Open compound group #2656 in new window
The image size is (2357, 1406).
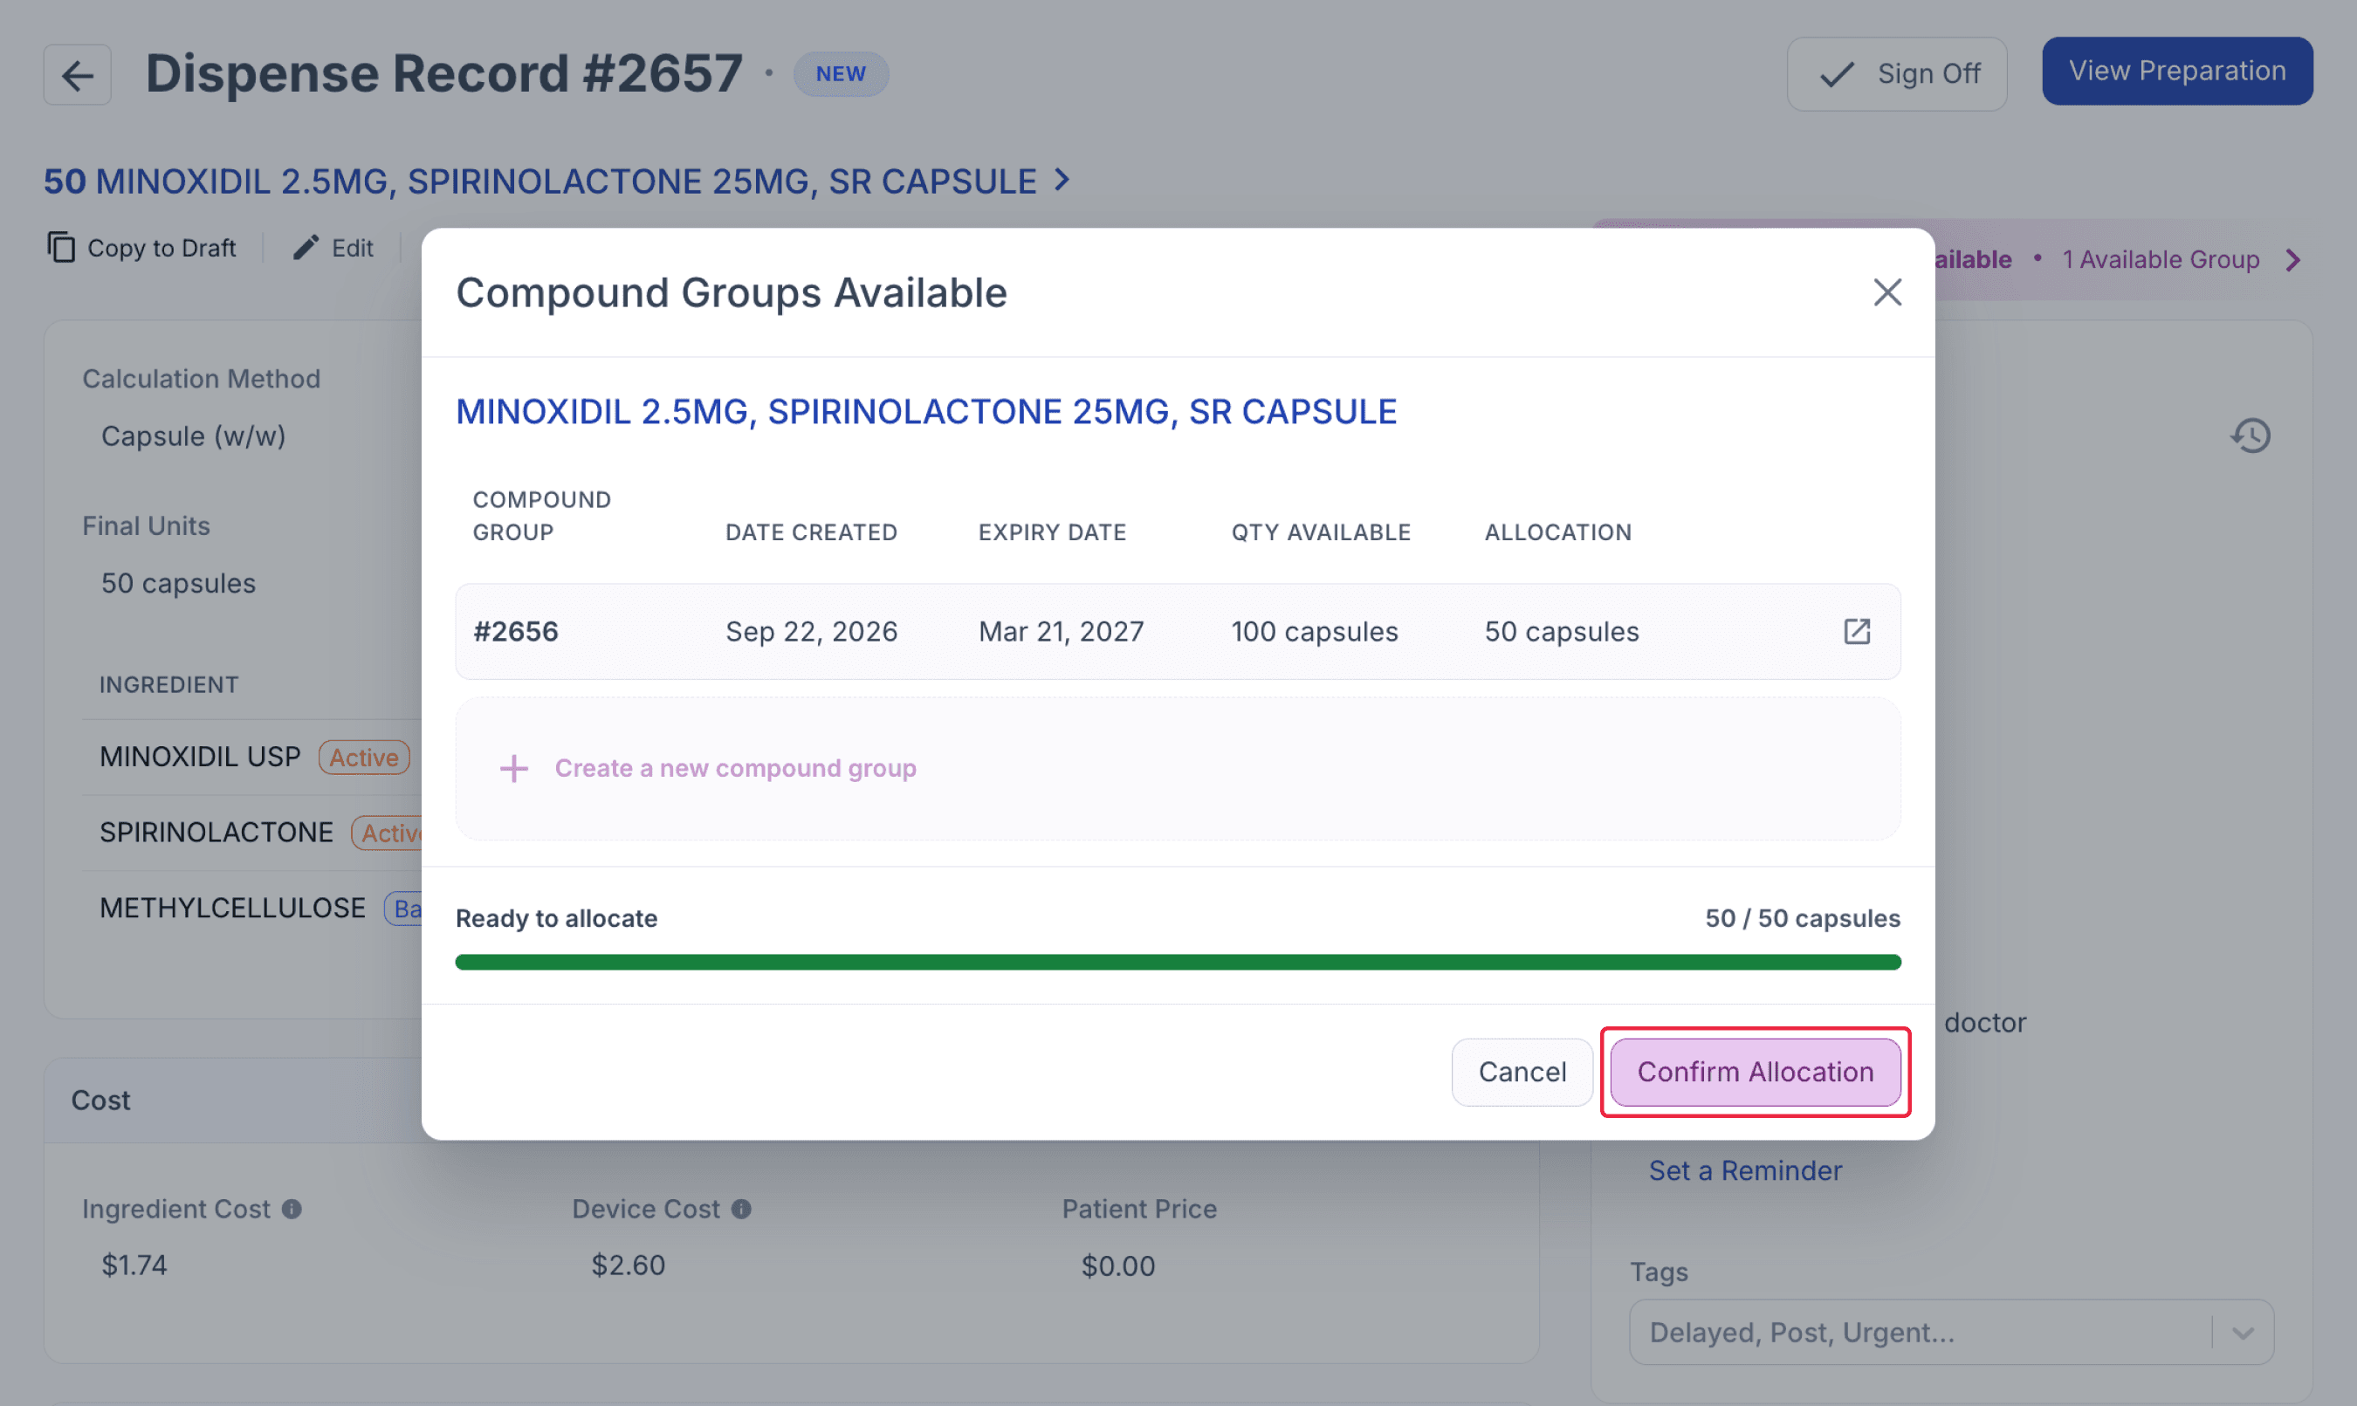1857,631
